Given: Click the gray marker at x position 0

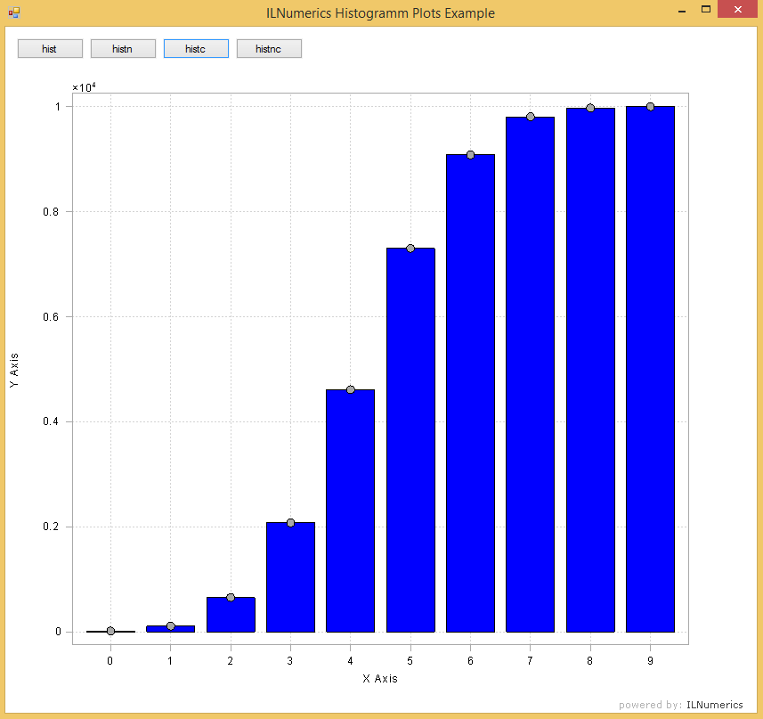Looking at the screenshot, I should point(110,631).
